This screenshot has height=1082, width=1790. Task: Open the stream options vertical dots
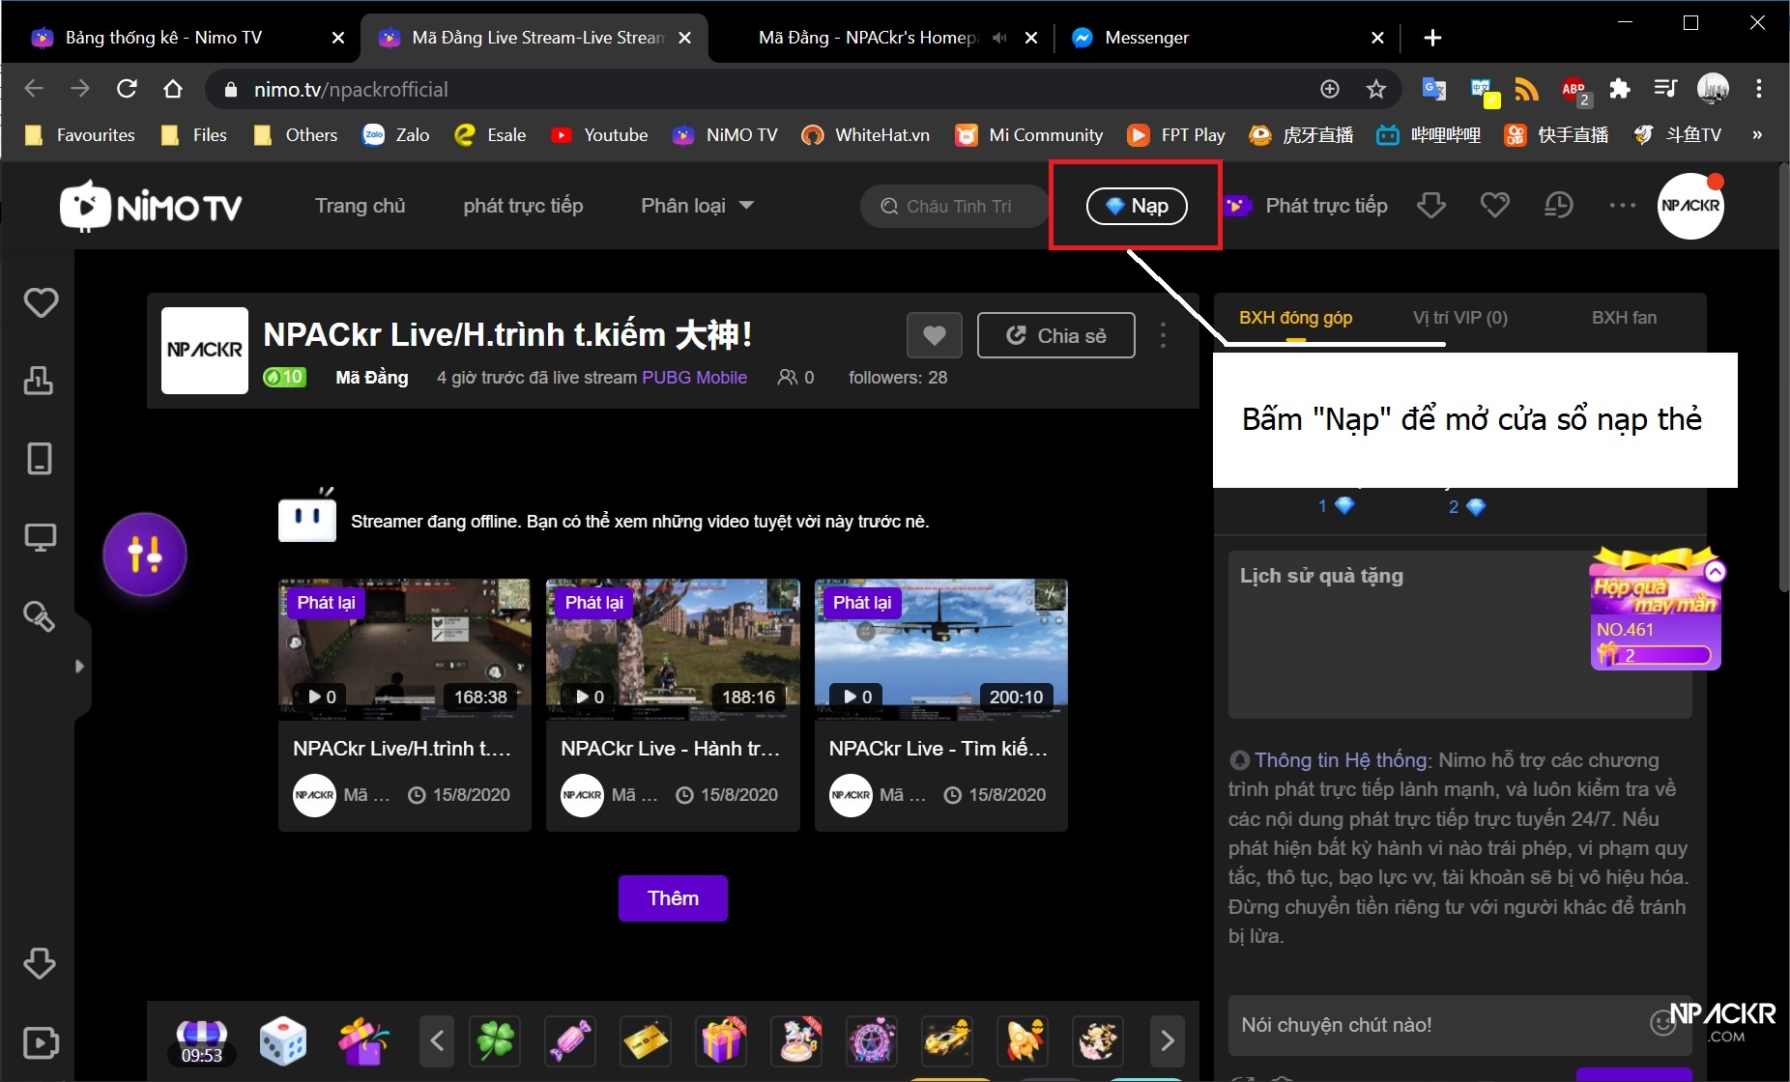(1163, 335)
